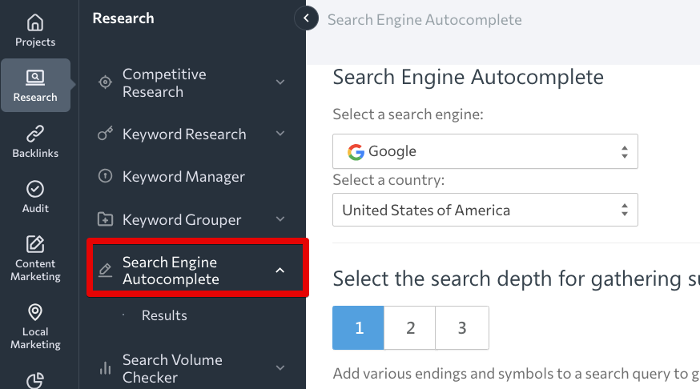Expand the Search Volume Checker submenu
The image size is (700, 389).
(280, 368)
